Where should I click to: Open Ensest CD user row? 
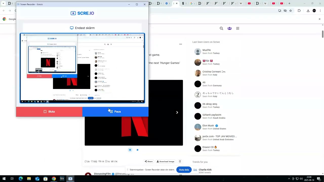215,149
